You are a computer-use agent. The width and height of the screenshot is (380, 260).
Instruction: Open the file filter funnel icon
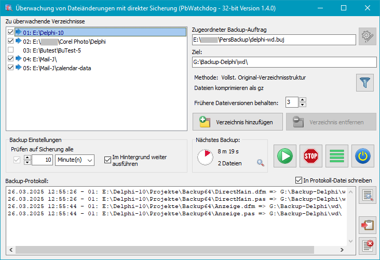pos(365,83)
